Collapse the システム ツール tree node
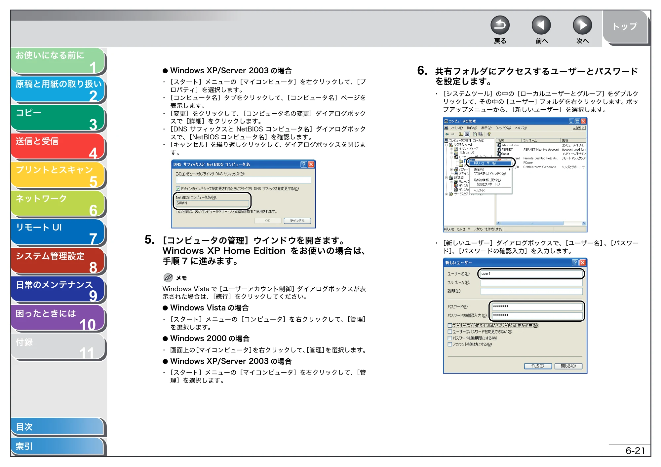Screen dimensions: 661x467 click(446, 145)
